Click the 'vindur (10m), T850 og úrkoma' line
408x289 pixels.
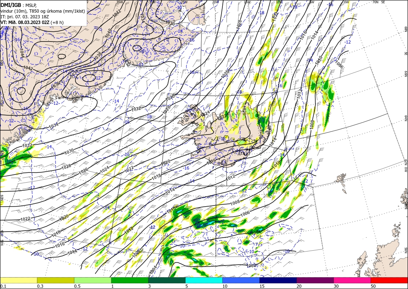[x=43, y=11]
